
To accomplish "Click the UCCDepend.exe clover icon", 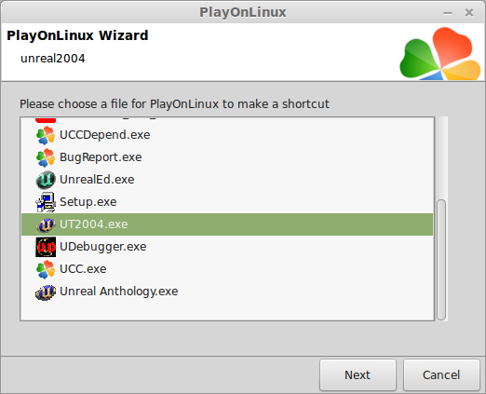I will 46,135.
